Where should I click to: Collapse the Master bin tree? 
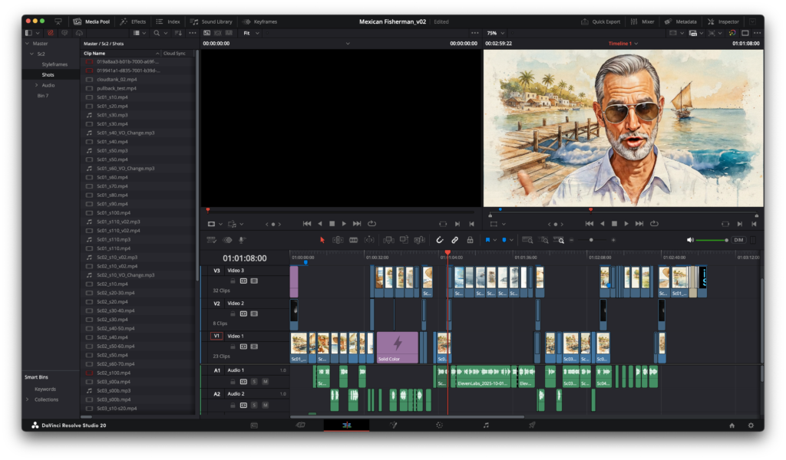(x=28, y=44)
